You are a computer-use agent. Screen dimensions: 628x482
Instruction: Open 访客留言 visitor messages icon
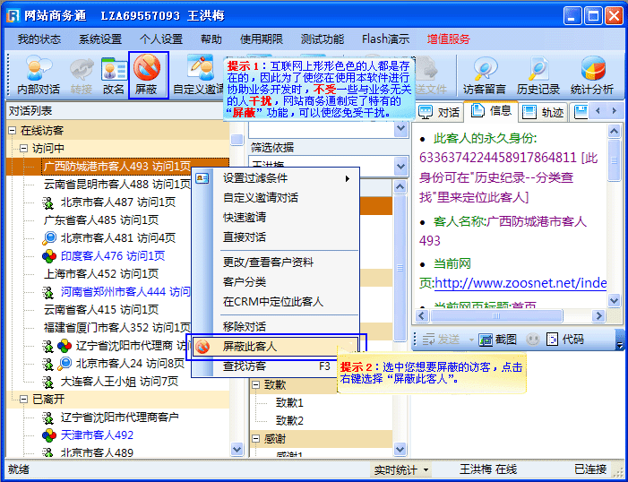pyautogui.click(x=485, y=75)
